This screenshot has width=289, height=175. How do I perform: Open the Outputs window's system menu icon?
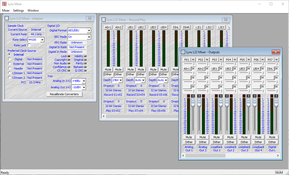(x=183, y=52)
